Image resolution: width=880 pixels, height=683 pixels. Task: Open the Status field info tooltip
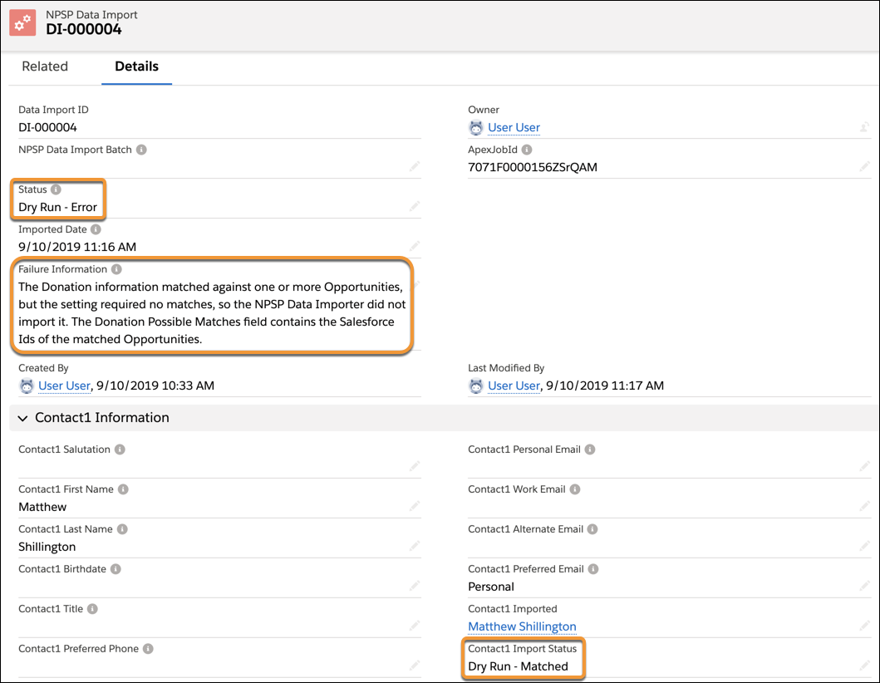click(55, 189)
